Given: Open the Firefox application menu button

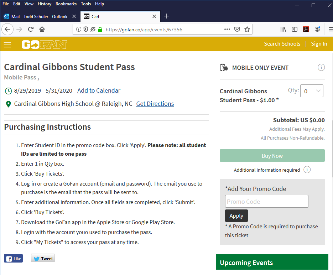Looking at the screenshot, I should click(x=330, y=29).
